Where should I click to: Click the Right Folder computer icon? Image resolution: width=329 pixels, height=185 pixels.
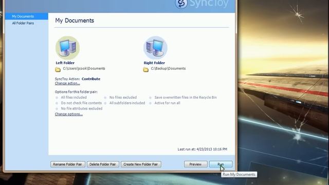155,48
